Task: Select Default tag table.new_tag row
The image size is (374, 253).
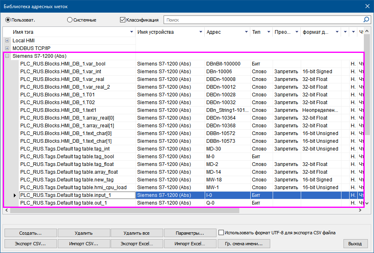Action: (191, 179)
